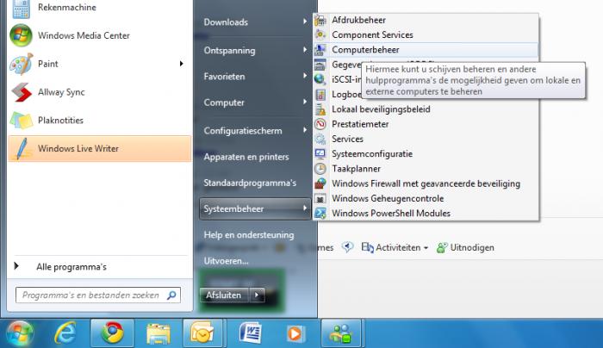Expand the Downloads submenu arrow
This screenshot has height=348, width=603.
click(305, 22)
